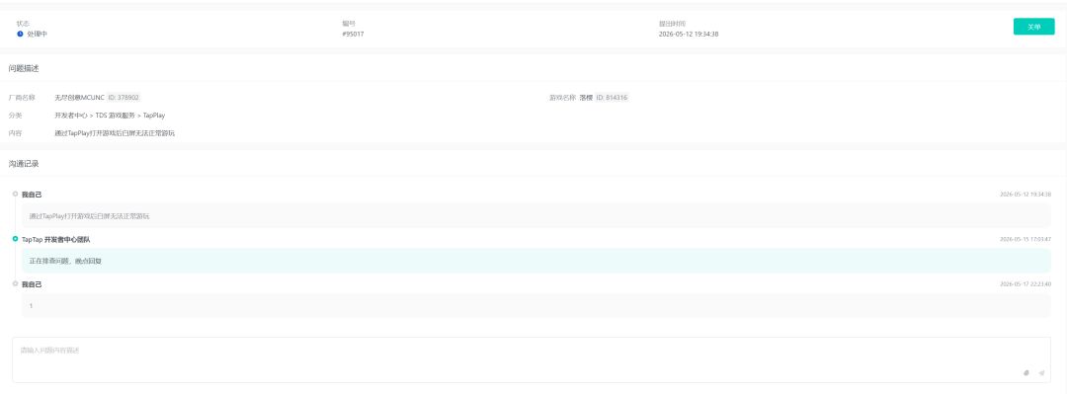Screen dimensions: 1067x394
Task: Click the 处理中 status text
Action: (x=37, y=34)
